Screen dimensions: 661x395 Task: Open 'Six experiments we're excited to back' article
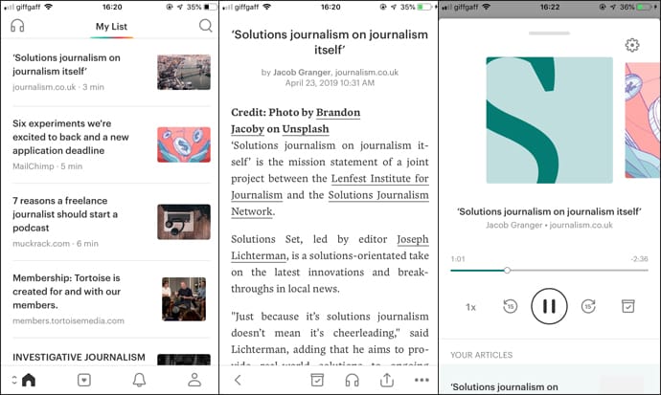(x=109, y=144)
